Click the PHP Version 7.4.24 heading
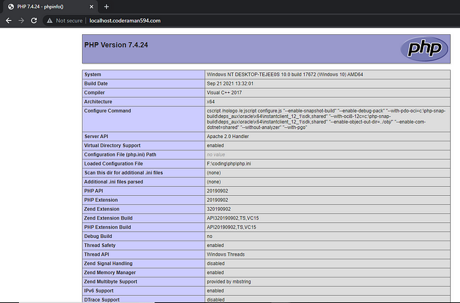The height and width of the screenshot is (303, 460). pos(116,45)
